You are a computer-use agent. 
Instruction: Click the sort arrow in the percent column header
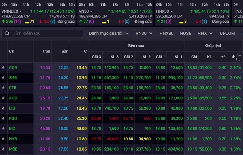click(233, 57)
